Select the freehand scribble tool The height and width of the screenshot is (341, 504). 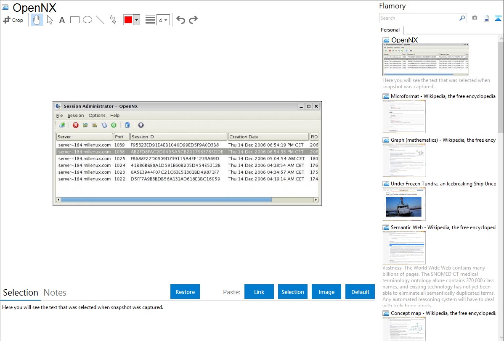click(x=113, y=20)
